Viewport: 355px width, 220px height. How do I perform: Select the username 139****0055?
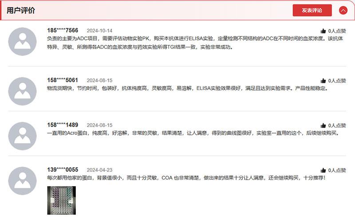[x=63, y=170]
